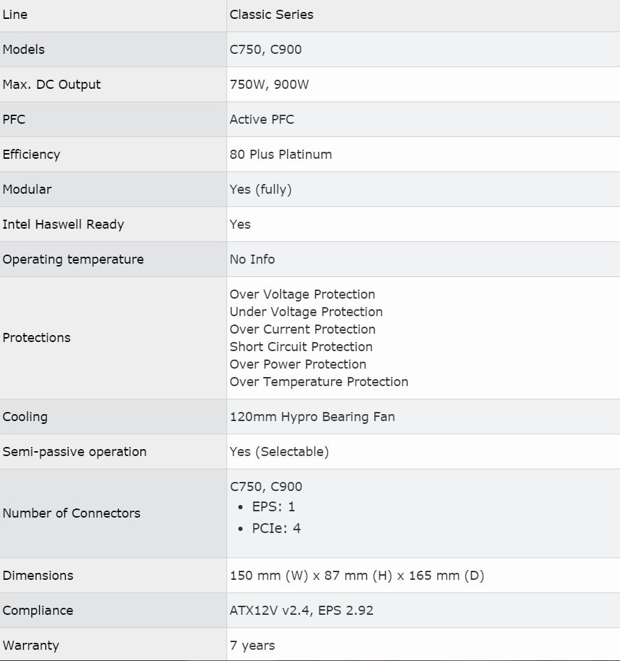
Task: Select the "Active PFC" value cell
Action: [262, 120]
